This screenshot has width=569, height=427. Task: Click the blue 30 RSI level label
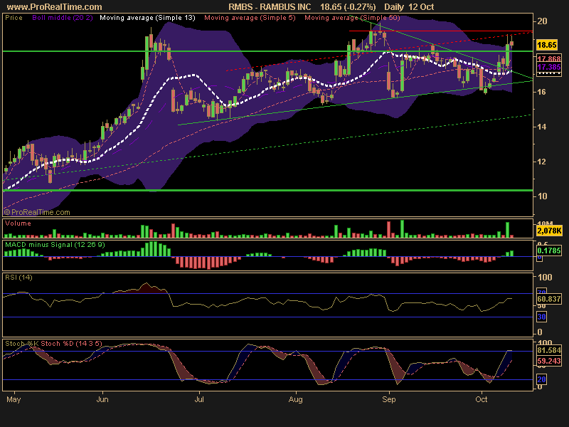click(541, 317)
